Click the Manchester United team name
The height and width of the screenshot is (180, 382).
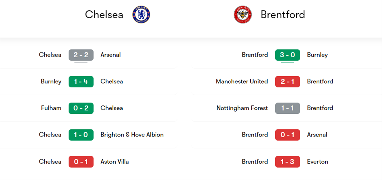(x=242, y=81)
